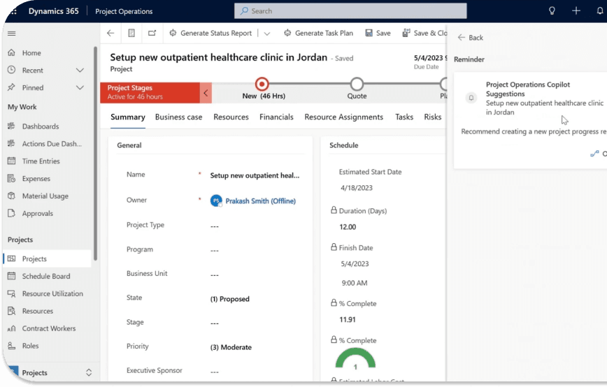Open Home in the sidebar
The width and height of the screenshot is (607, 387).
pyautogui.click(x=31, y=52)
